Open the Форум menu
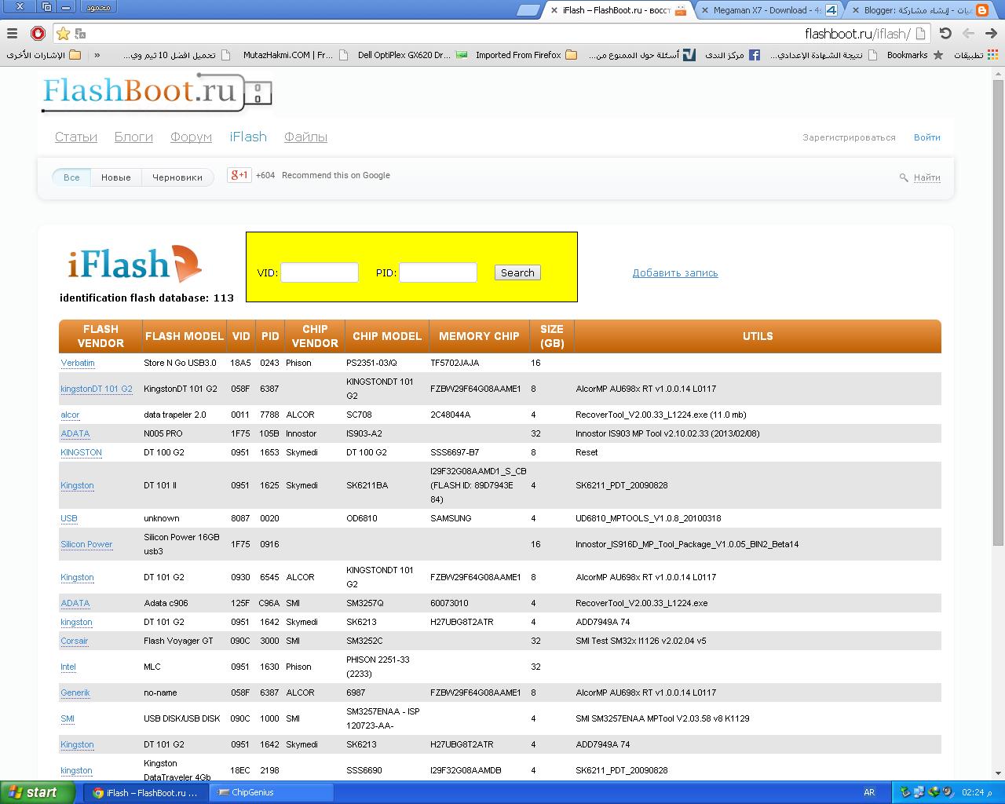 [191, 137]
